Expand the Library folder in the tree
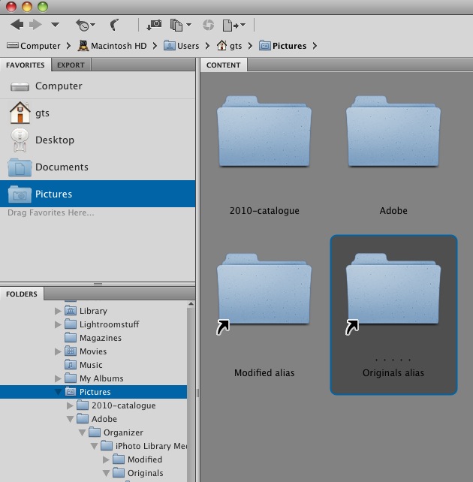473x482 pixels. (59, 311)
